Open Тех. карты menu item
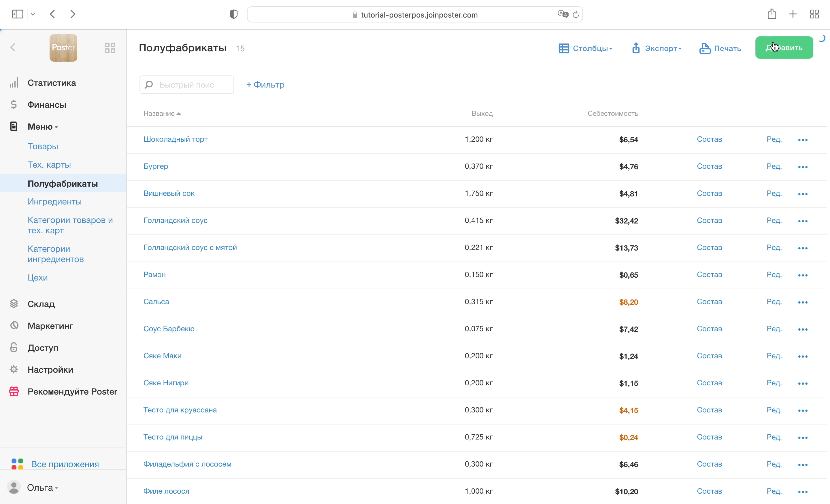This screenshot has height=504, width=830. point(49,165)
